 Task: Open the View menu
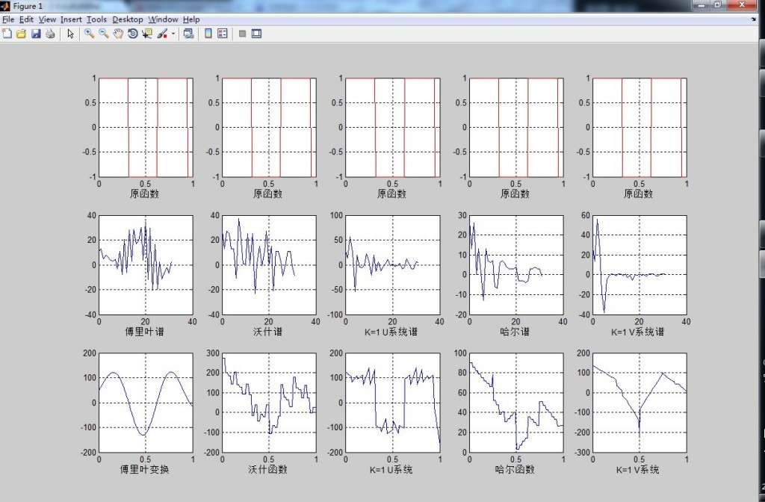(47, 19)
